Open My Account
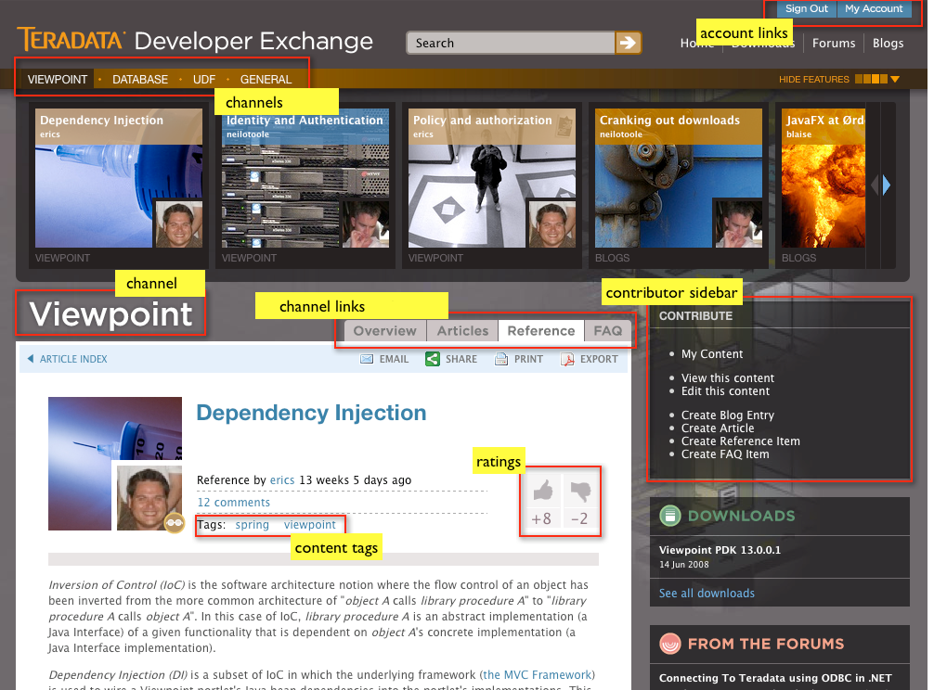934x690 pixels. 874,8
